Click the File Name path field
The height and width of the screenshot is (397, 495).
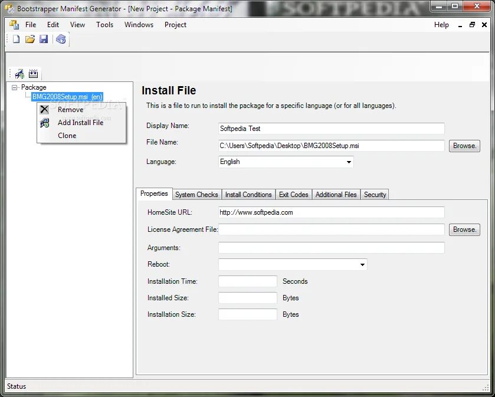332,146
